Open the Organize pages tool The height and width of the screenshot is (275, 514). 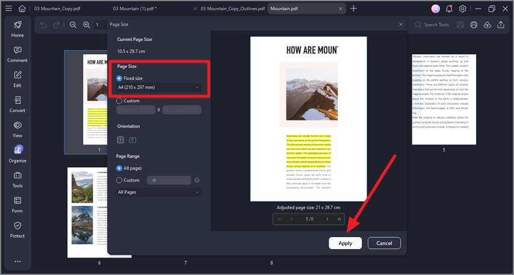tap(17, 155)
